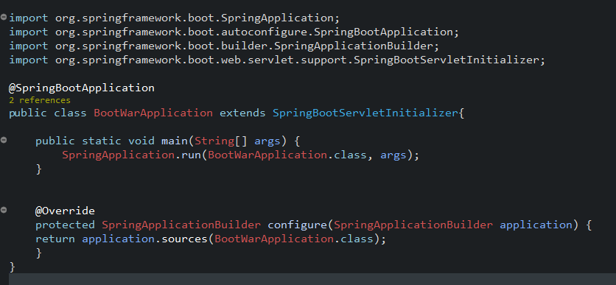Click the application parameter in configure signature
The image size is (616, 285).
tap(536, 225)
